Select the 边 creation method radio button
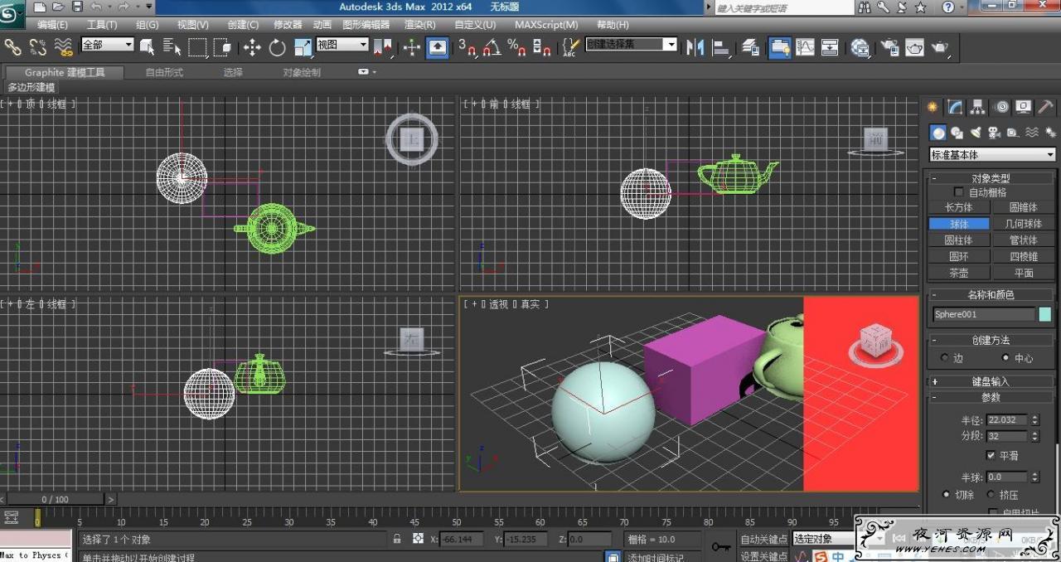 [945, 358]
